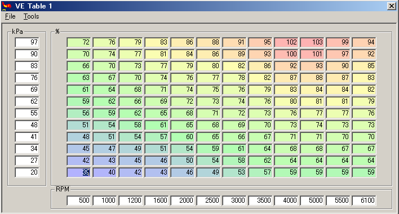This screenshot has width=399, height=214.
Task: Select VE cell 57 in 20 kPa row
Action: click(x=260, y=172)
